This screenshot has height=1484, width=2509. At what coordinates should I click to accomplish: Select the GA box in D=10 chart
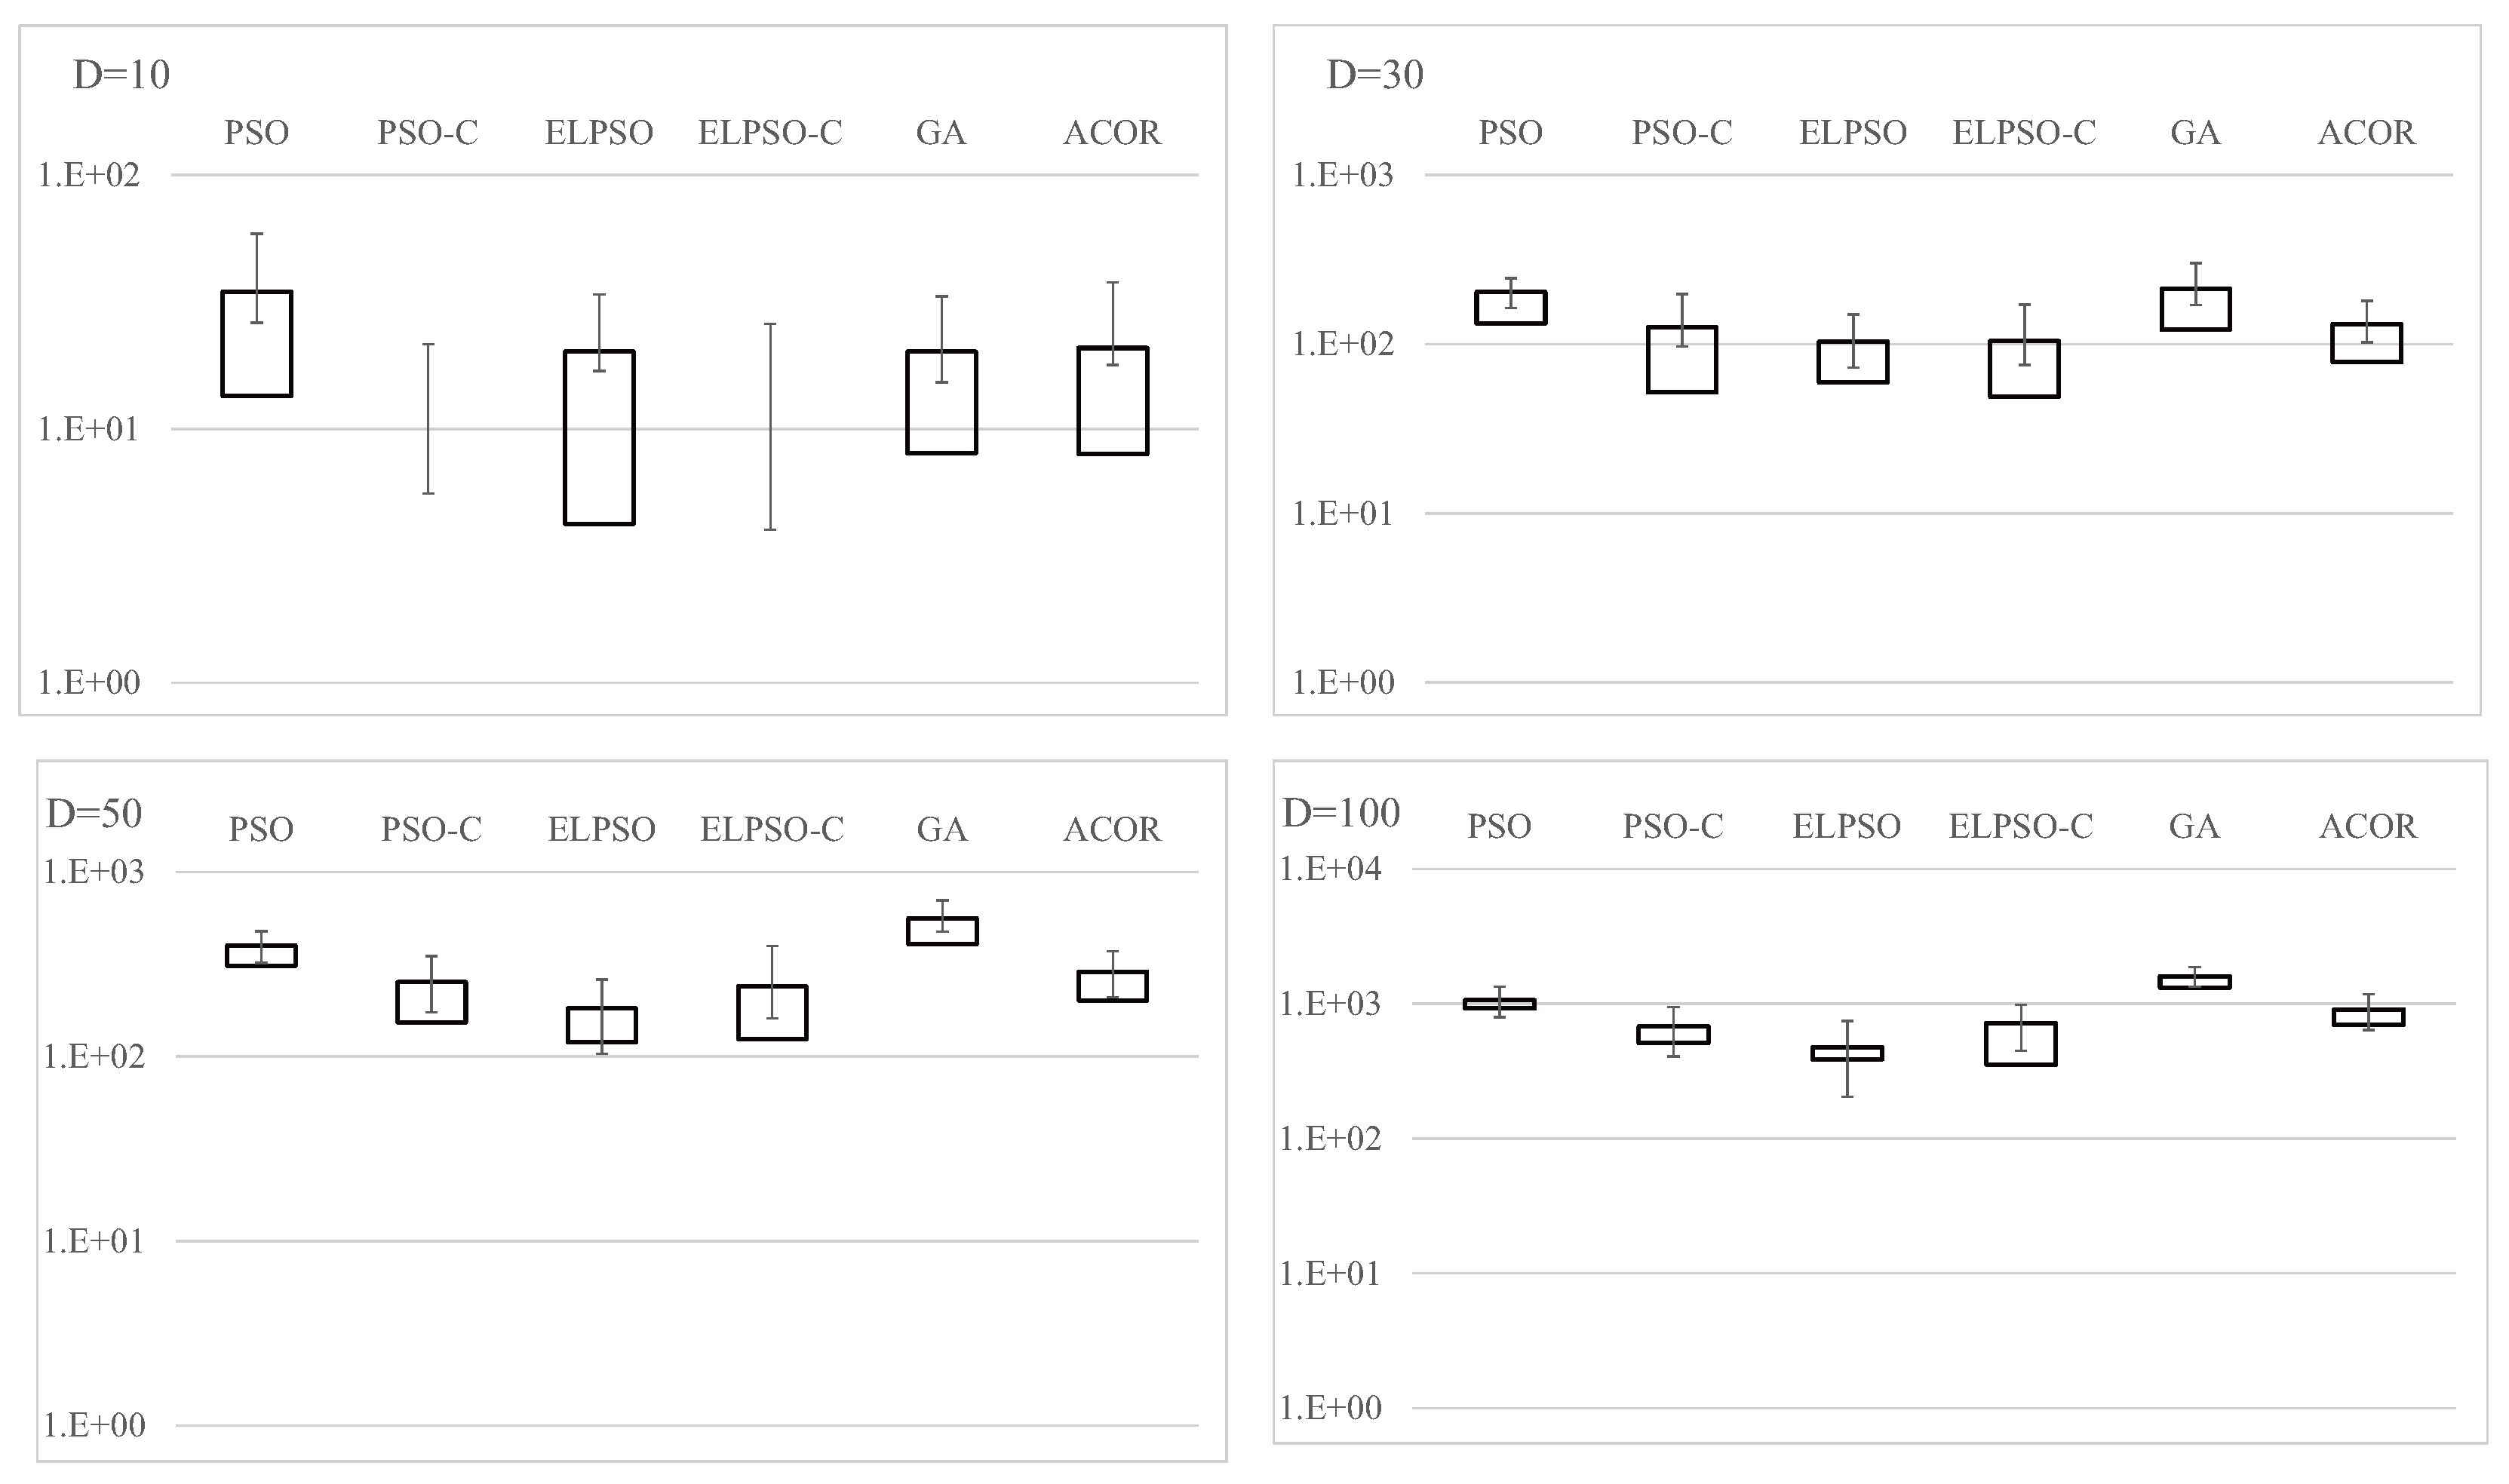click(941, 402)
